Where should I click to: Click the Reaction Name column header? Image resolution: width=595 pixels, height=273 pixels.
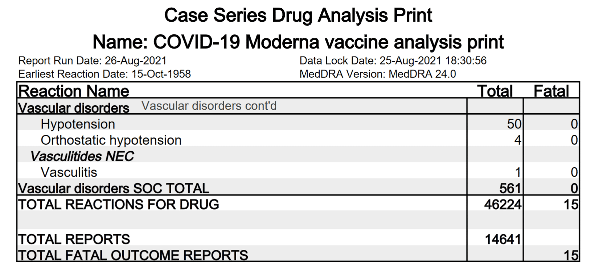(74, 91)
